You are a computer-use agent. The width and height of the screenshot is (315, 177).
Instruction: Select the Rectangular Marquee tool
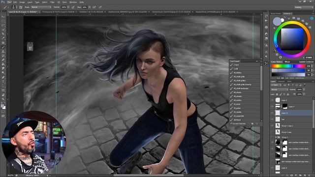3,21
